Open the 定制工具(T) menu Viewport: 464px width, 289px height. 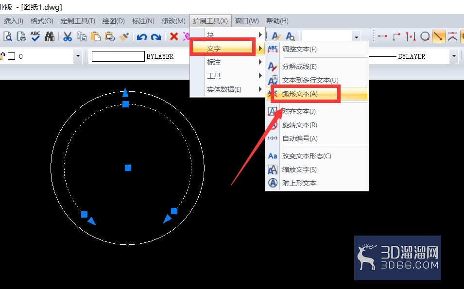pos(78,21)
